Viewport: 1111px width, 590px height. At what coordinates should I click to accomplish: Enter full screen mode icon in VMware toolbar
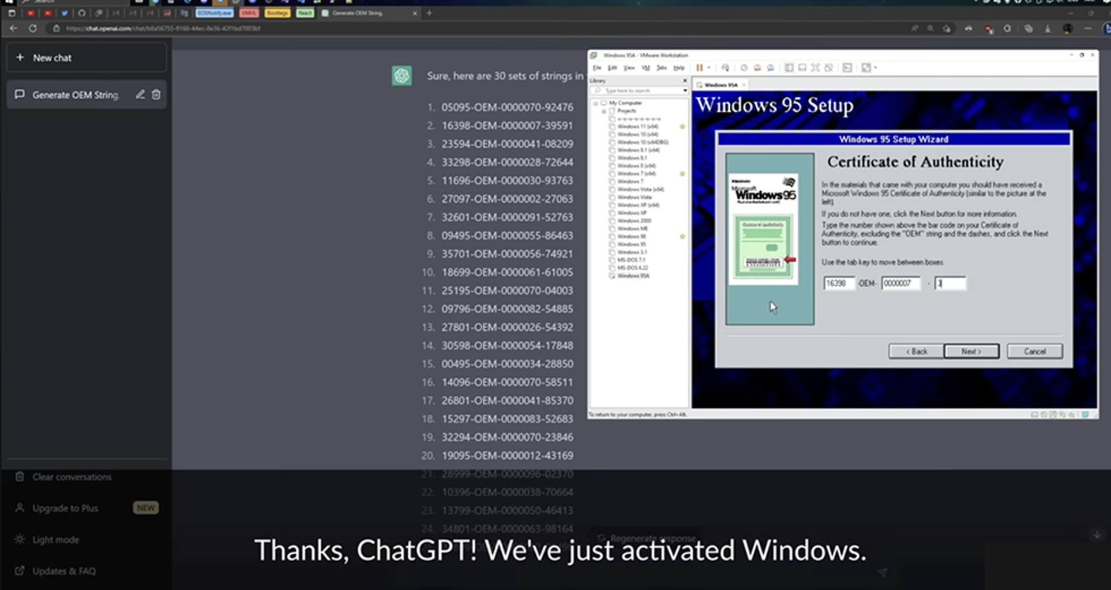815,68
